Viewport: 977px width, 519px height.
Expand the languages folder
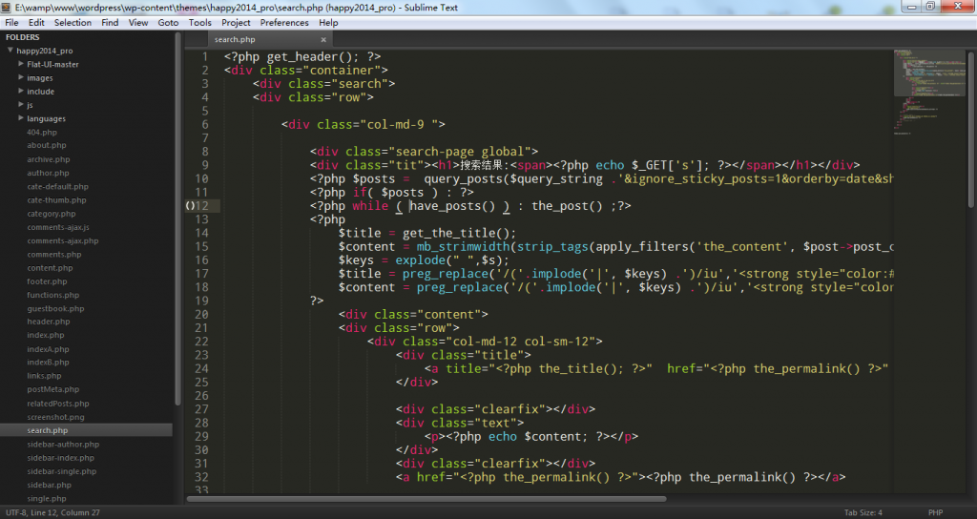[21, 117]
